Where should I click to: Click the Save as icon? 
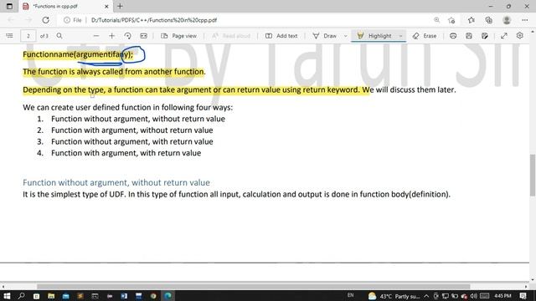point(485,35)
